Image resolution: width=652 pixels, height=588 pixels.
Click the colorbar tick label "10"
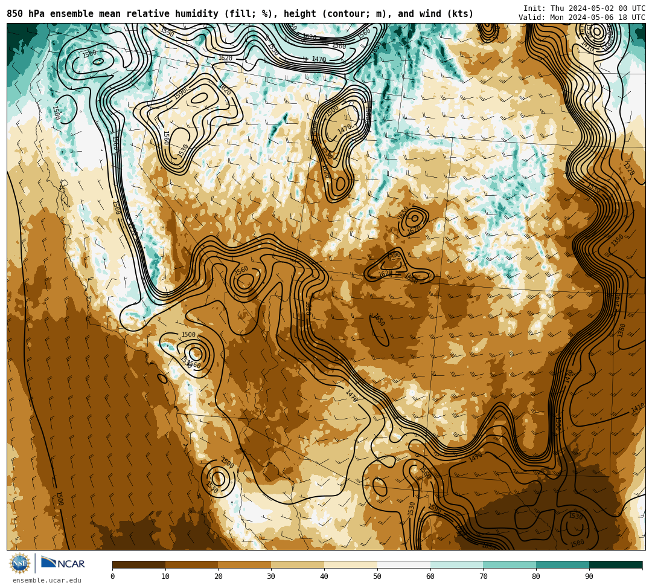tap(165, 577)
